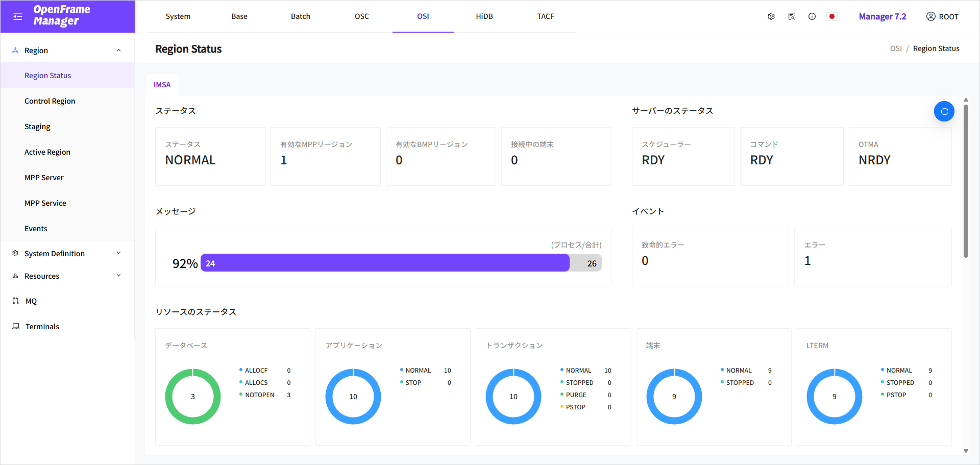Select the MQ item in the sidebar

(x=30, y=301)
